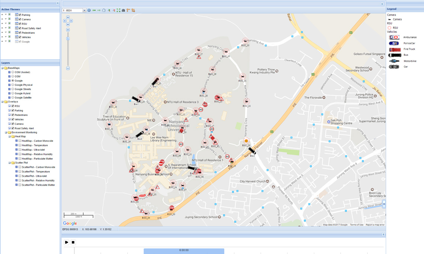Activate the zoom-out magnifier tool

[114, 11]
